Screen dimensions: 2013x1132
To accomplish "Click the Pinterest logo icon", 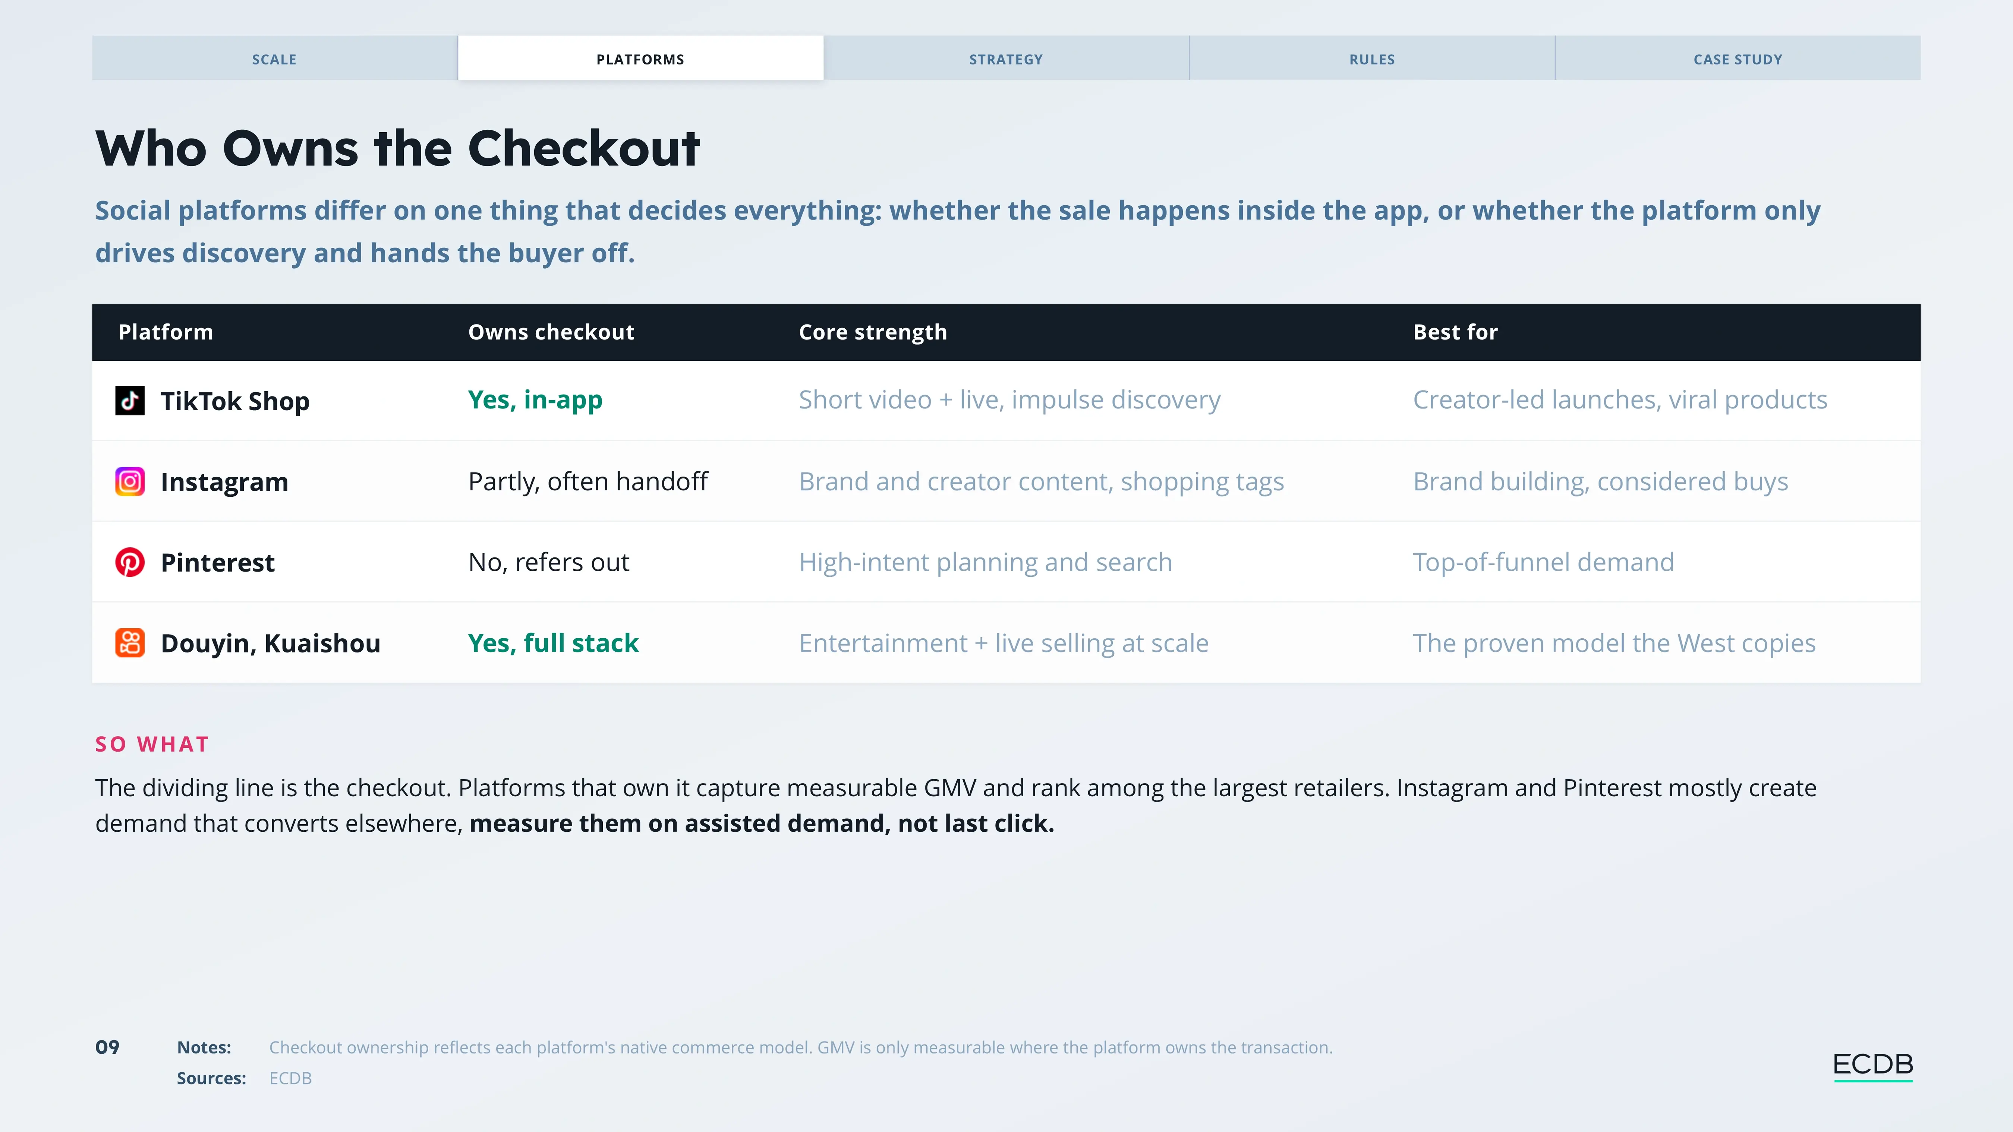I will tap(130, 563).
